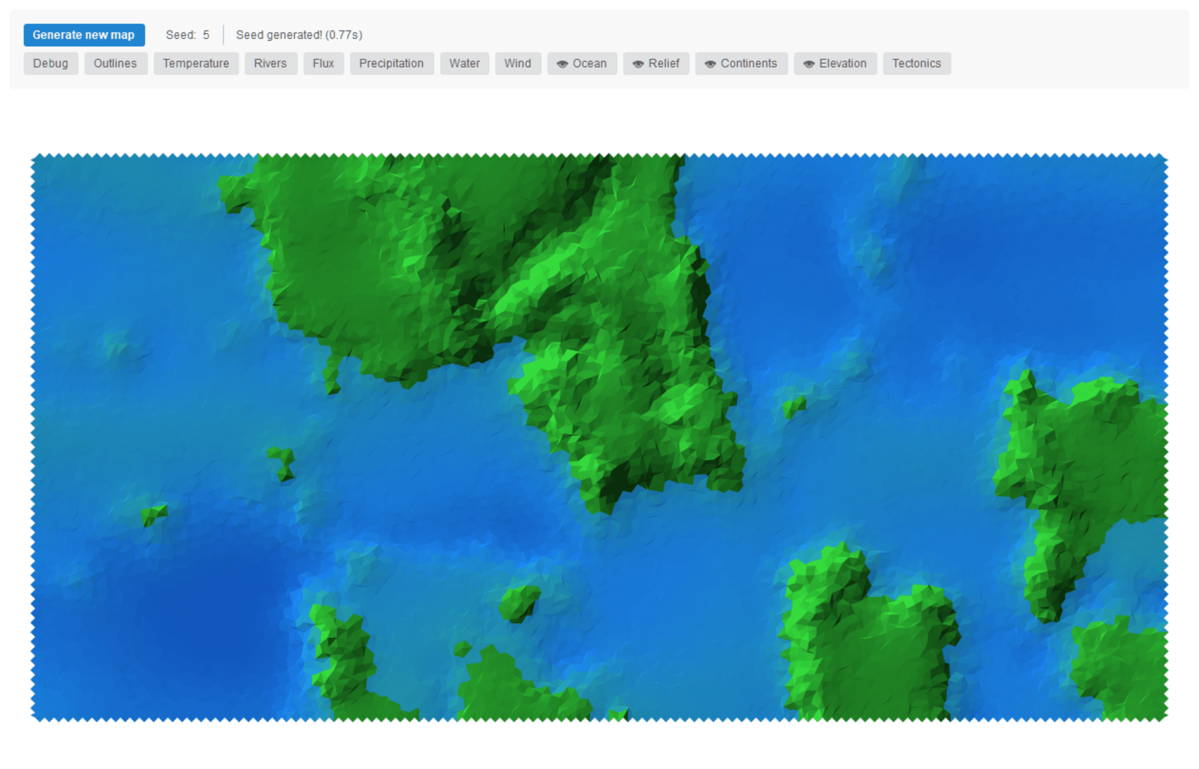Click the Generate new map button
1199x769 pixels.
tap(84, 35)
